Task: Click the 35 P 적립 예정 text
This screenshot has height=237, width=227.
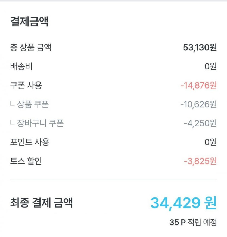Action: pyautogui.click(x=193, y=222)
